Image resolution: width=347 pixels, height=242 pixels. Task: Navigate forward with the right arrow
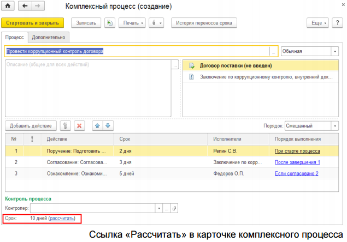tap(38, 6)
